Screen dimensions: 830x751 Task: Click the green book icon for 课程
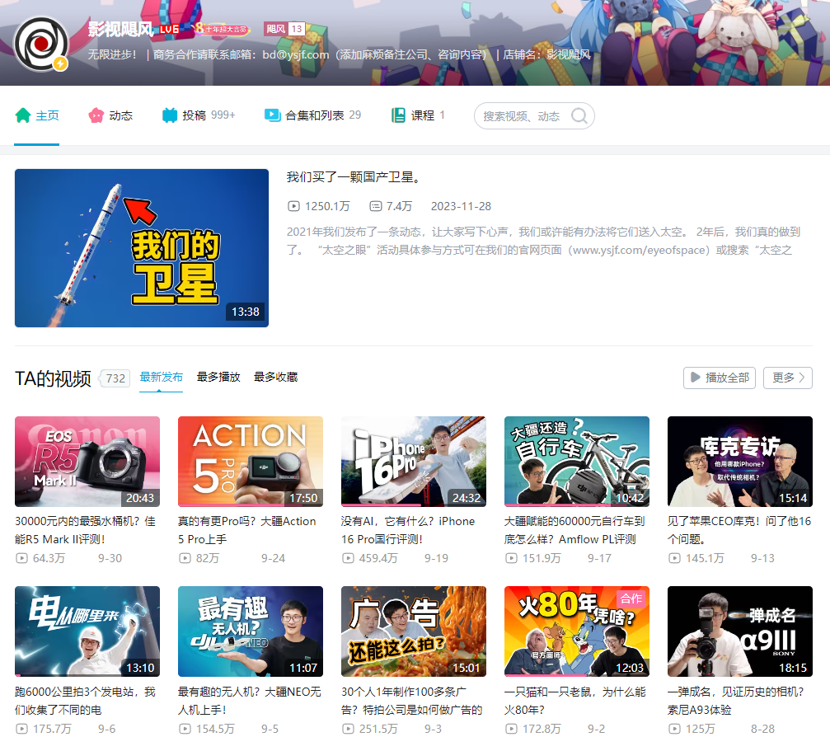tap(398, 115)
